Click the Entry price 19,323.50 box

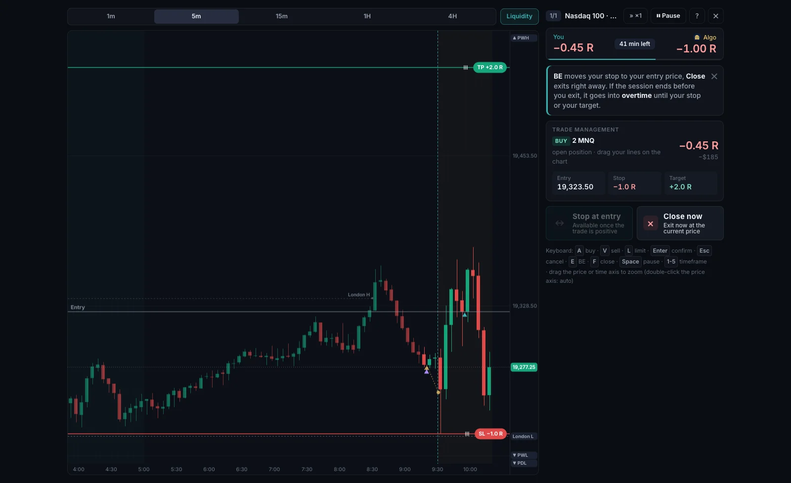click(x=578, y=183)
